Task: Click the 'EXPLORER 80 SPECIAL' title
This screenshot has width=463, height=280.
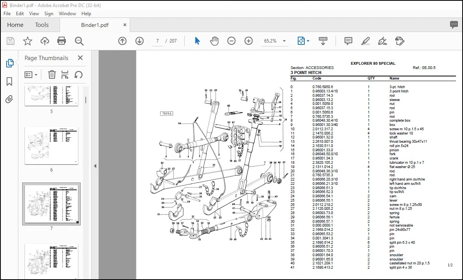Action: (373, 64)
